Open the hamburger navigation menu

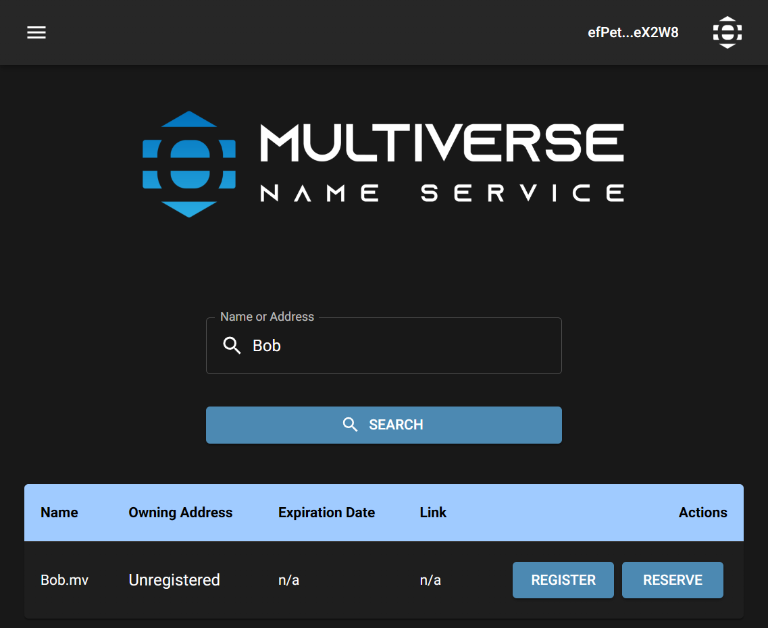(x=36, y=32)
